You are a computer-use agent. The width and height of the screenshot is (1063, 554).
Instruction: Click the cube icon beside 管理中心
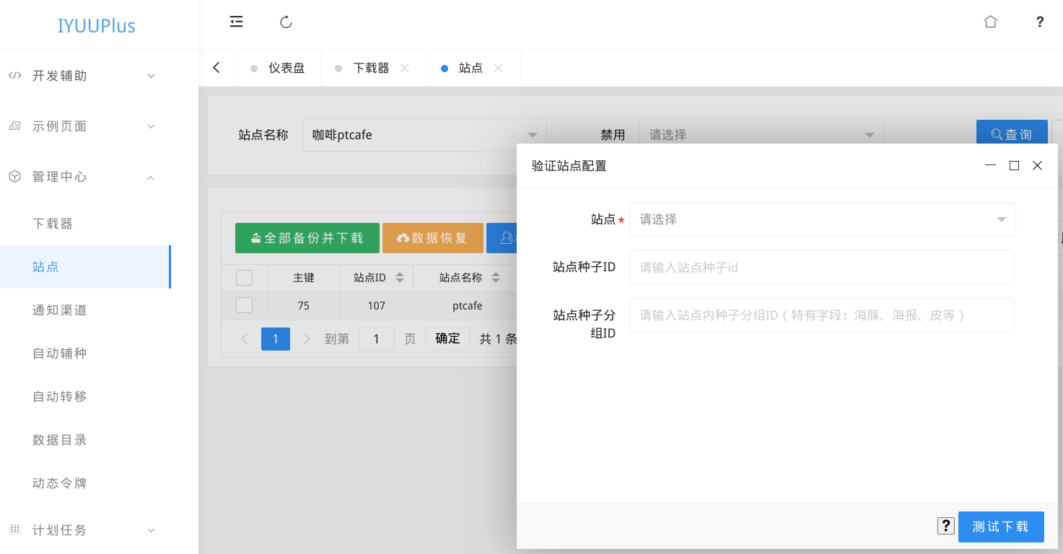14,177
